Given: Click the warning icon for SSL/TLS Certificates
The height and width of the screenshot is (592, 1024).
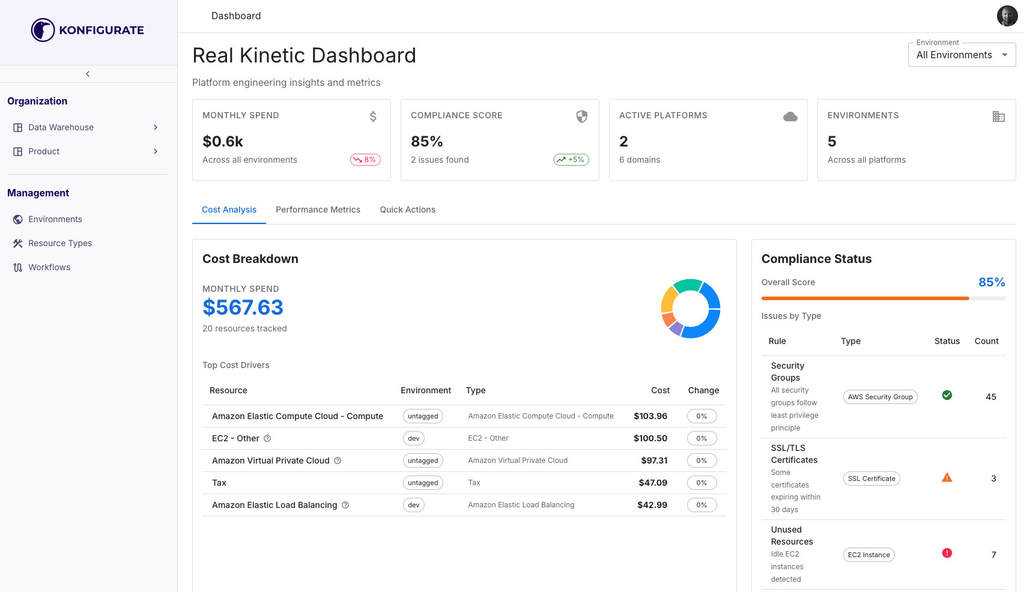Looking at the screenshot, I should (x=948, y=477).
